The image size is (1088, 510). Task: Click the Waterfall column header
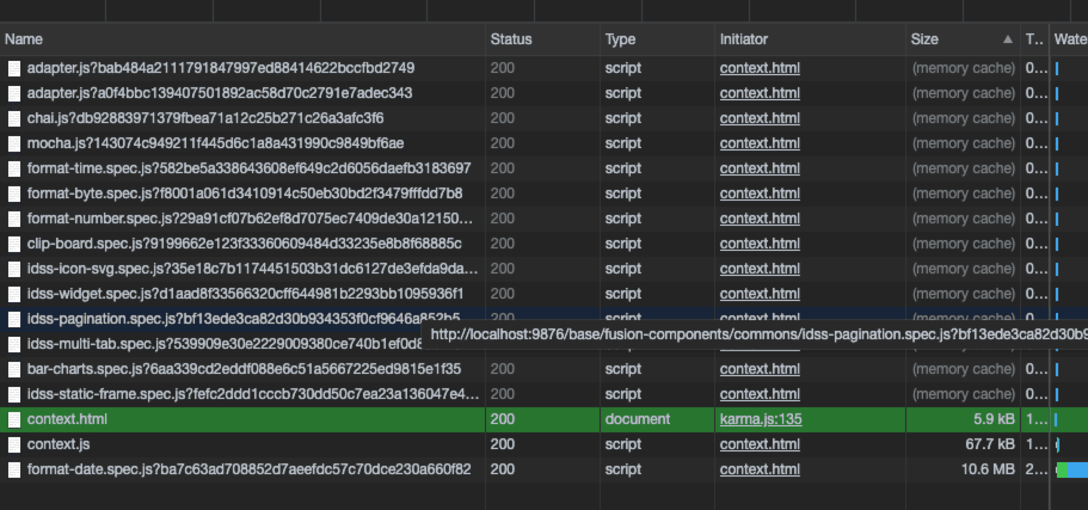pos(1069,39)
